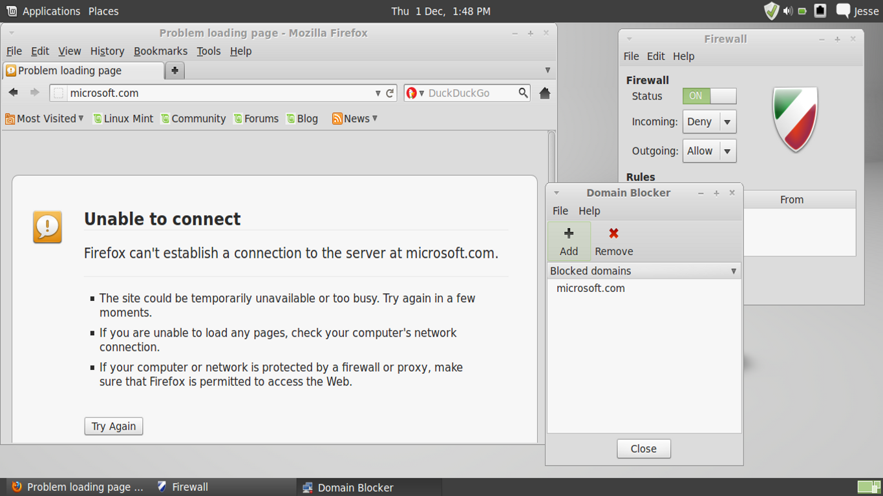The height and width of the screenshot is (496, 883).
Task: Open Firefox window menu arrow in titlebar
Action: [12, 33]
